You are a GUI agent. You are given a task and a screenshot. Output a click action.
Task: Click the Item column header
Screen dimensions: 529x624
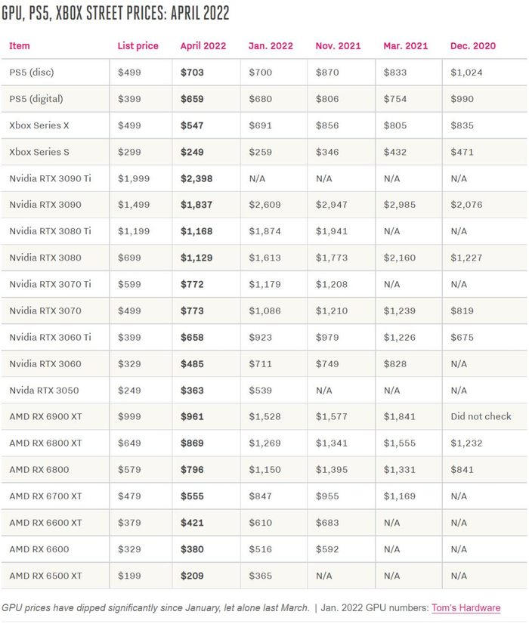click(20, 46)
